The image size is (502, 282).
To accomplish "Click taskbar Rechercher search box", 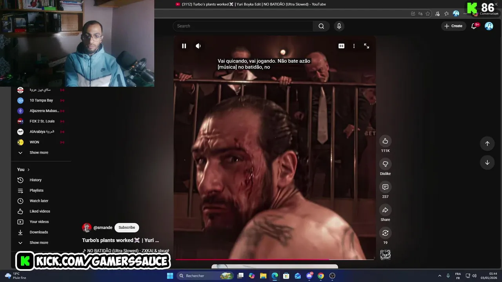I will [x=206, y=276].
